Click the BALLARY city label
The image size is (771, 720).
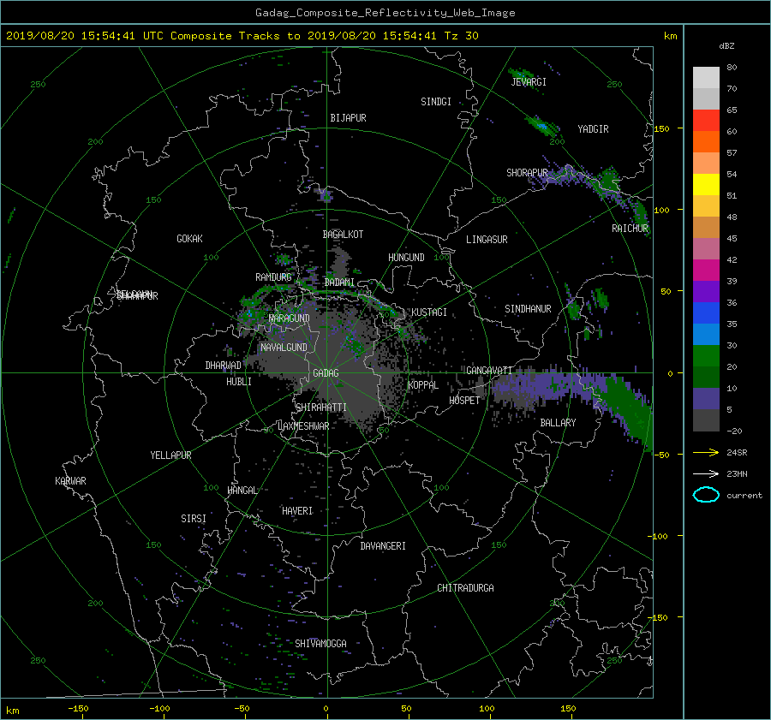[558, 423]
